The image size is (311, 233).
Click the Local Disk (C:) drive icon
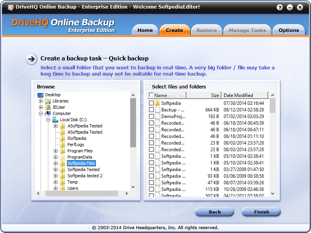55,120
